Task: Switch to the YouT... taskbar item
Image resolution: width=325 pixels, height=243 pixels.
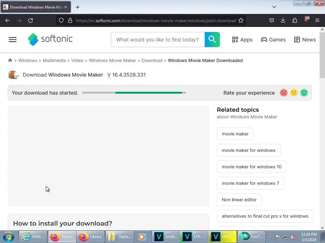Action: [x=252, y=237]
